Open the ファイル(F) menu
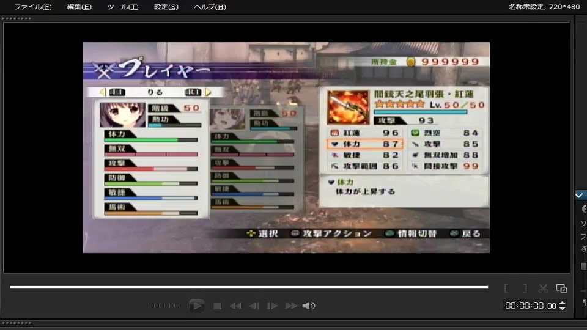The image size is (587, 330). (32, 7)
